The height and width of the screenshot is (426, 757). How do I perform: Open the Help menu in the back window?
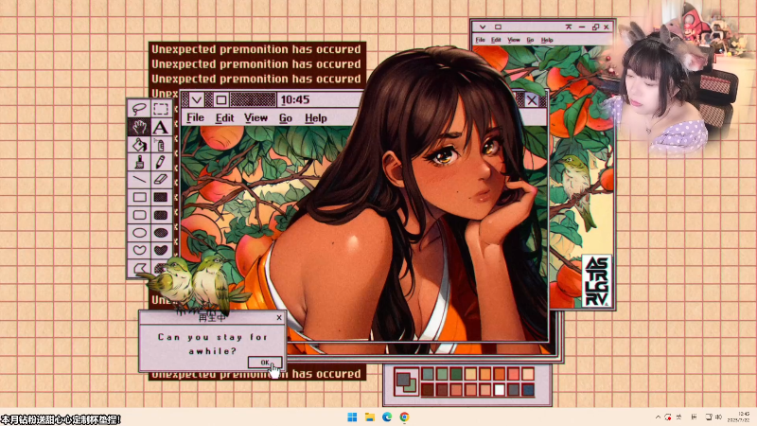point(547,40)
